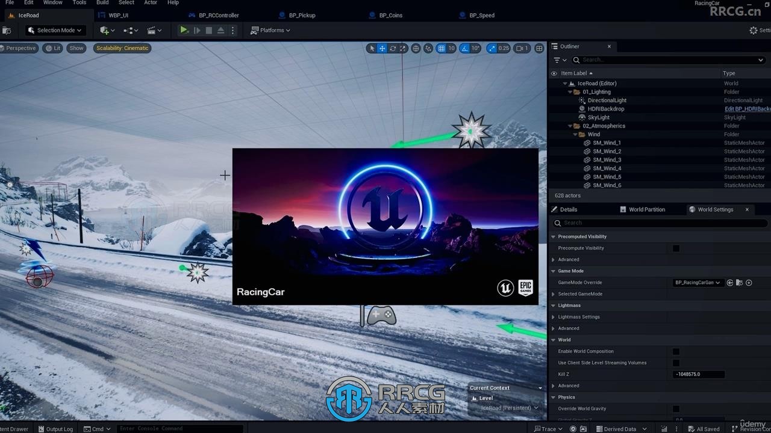Open the Add content cube-plus dropdown

(x=107, y=30)
